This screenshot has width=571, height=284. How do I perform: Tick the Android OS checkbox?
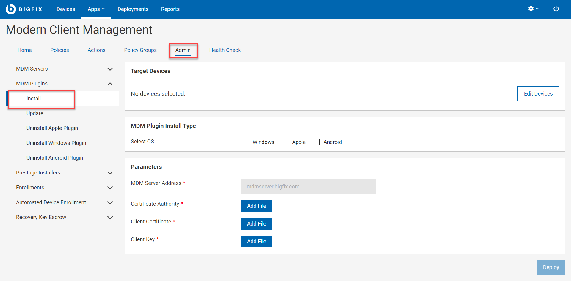316,142
